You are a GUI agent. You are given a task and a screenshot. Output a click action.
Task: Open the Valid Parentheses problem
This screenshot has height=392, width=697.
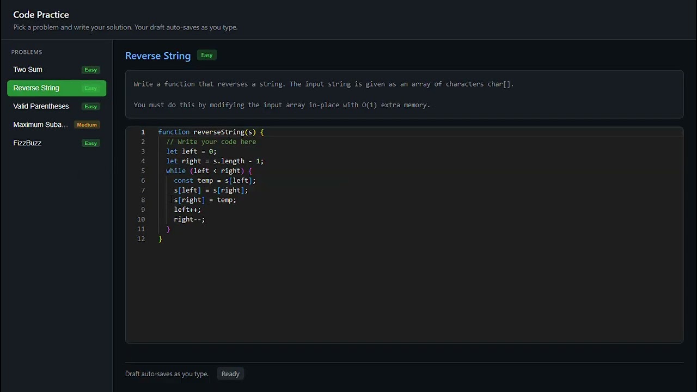click(57, 107)
